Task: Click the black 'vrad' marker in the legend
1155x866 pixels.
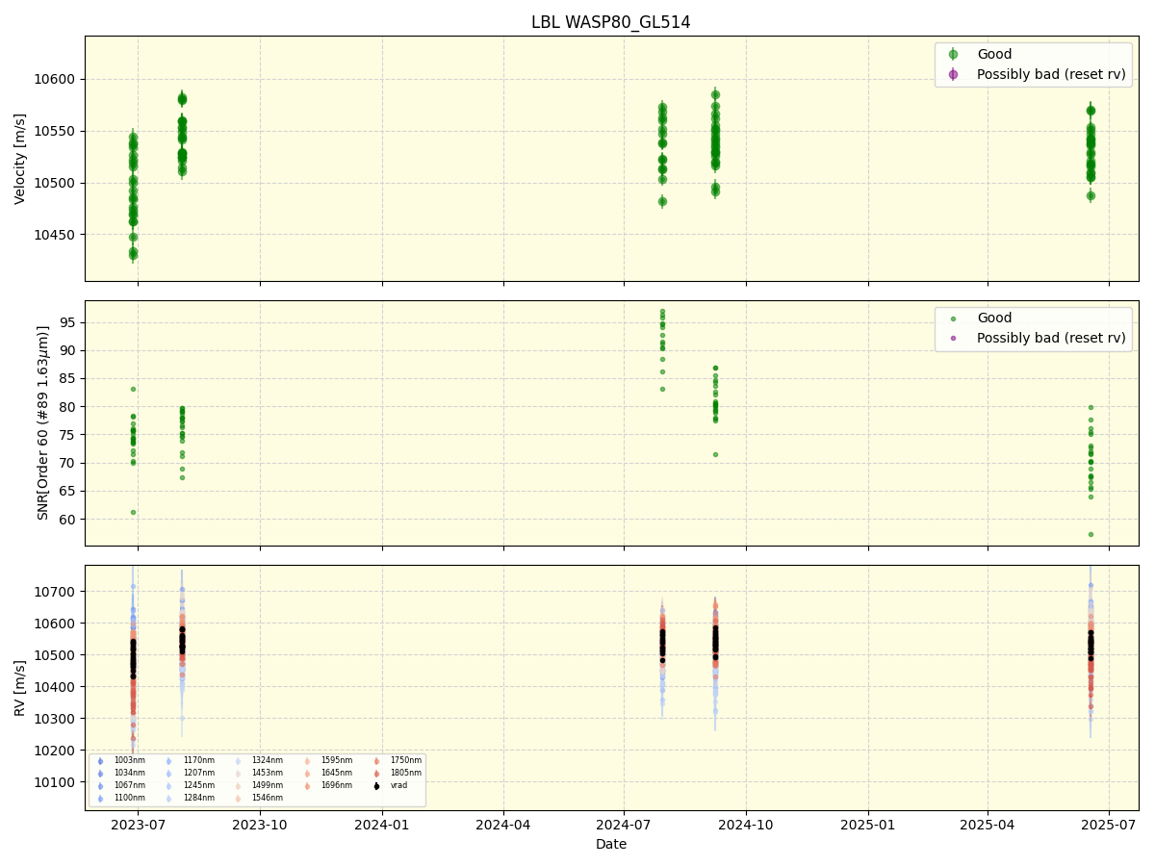Action: tap(376, 786)
